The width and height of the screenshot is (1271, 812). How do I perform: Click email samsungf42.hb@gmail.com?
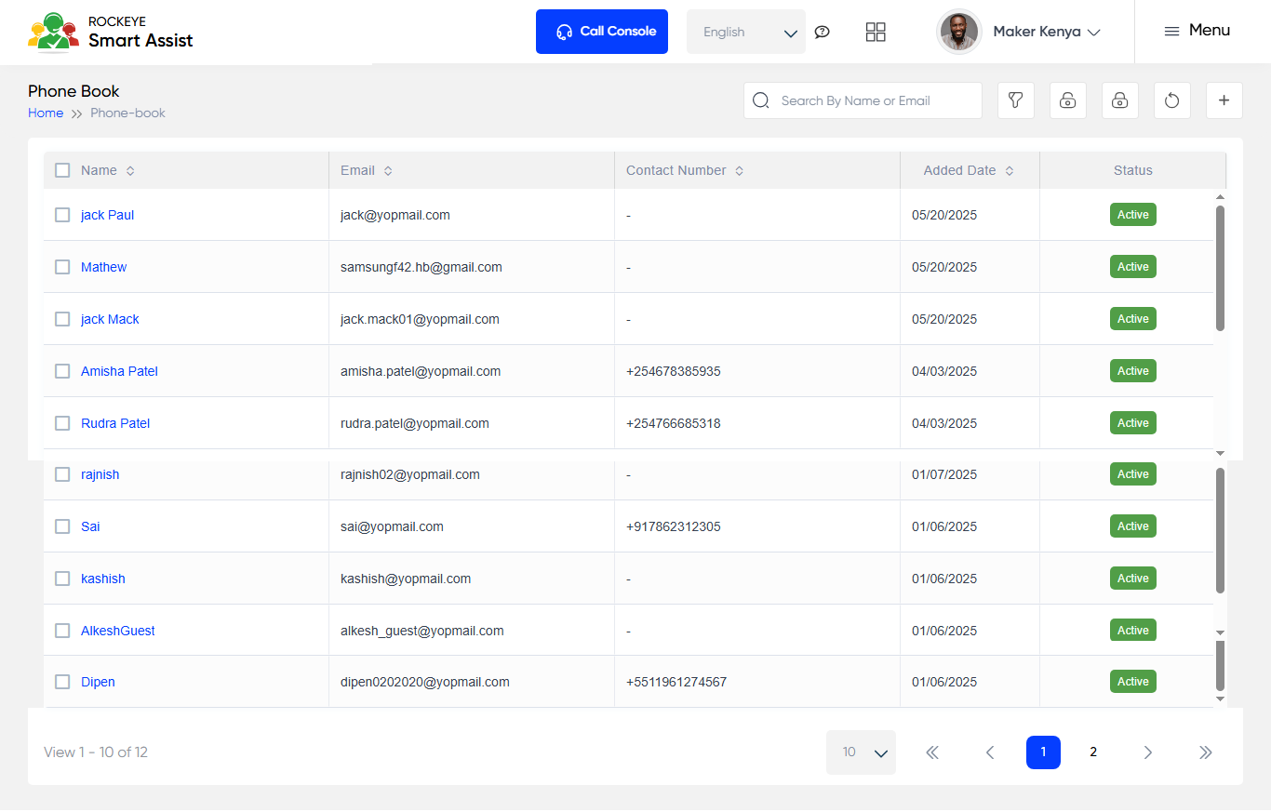(x=421, y=267)
